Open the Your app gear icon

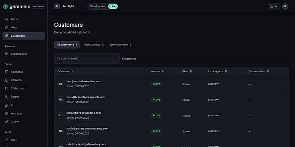[x=6, y=113]
